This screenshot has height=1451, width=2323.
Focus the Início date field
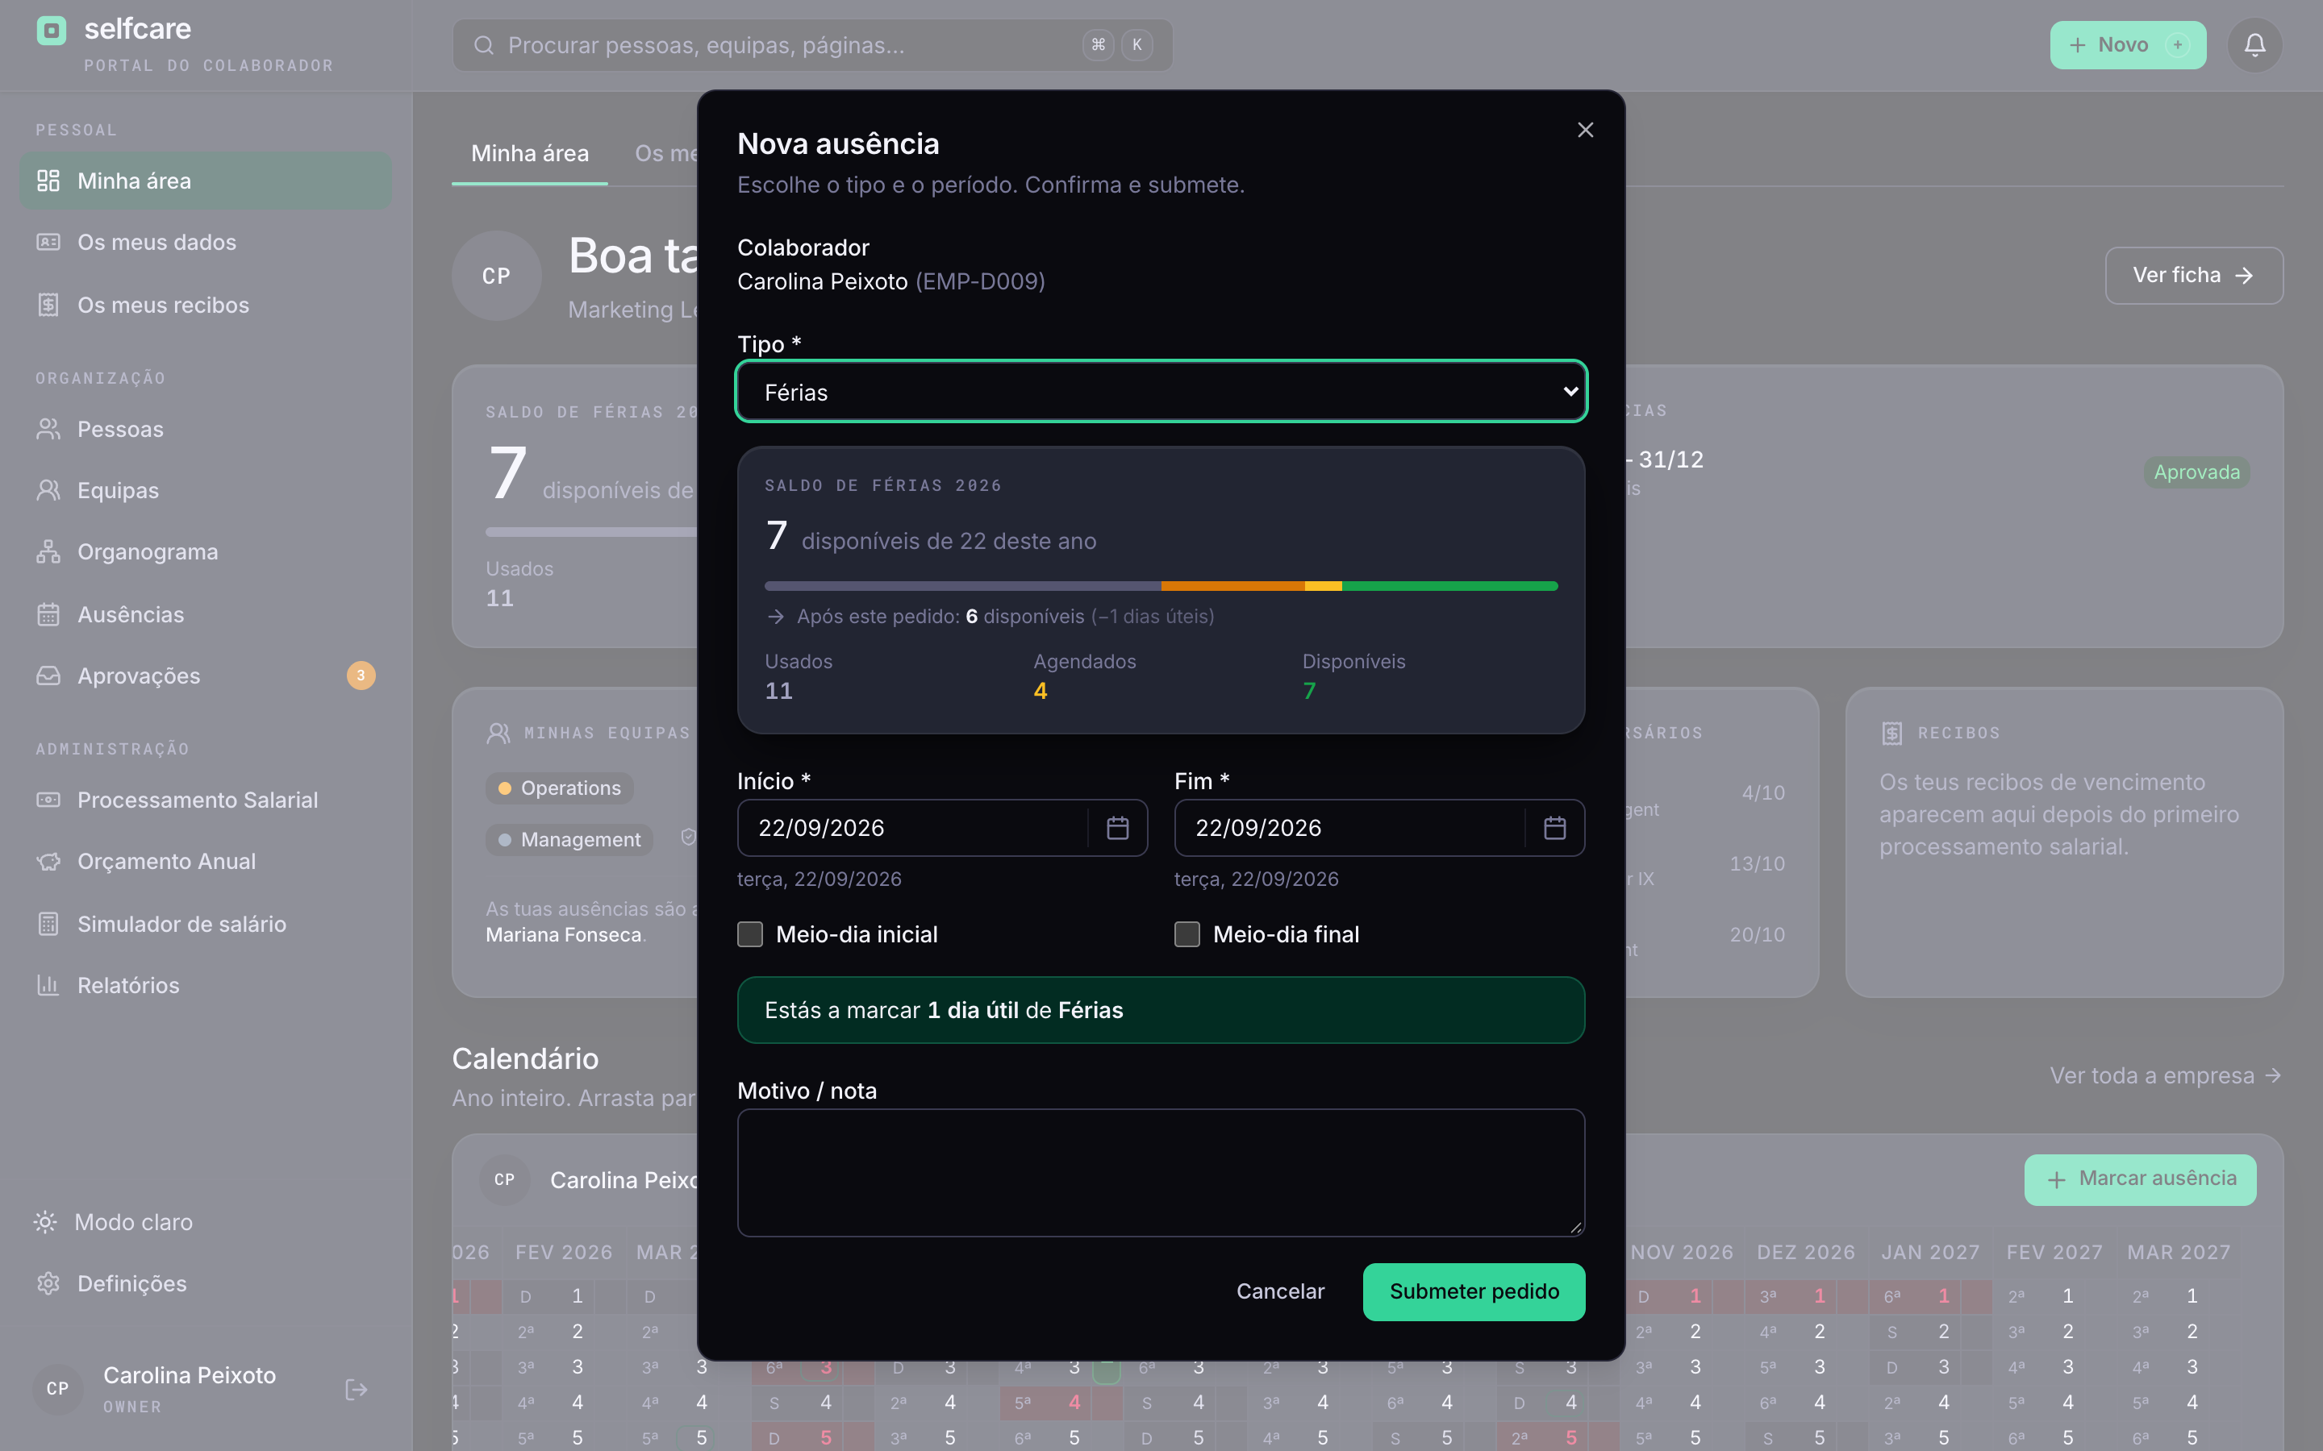(x=912, y=827)
